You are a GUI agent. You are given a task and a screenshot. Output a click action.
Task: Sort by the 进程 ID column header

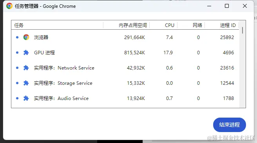[x=222, y=25]
